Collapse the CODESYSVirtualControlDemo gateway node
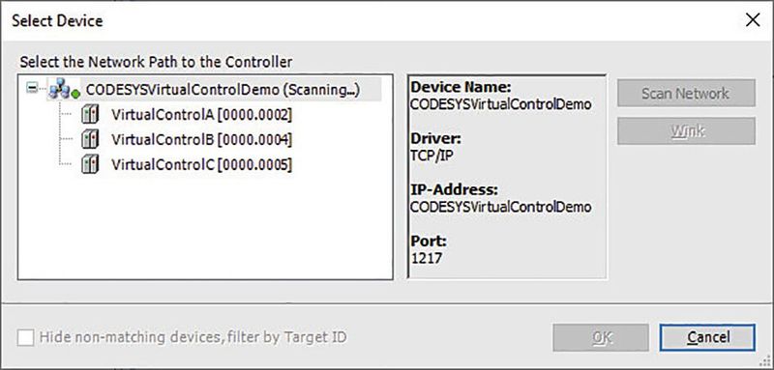Viewport: 774px width, 370px height. [x=33, y=89]
